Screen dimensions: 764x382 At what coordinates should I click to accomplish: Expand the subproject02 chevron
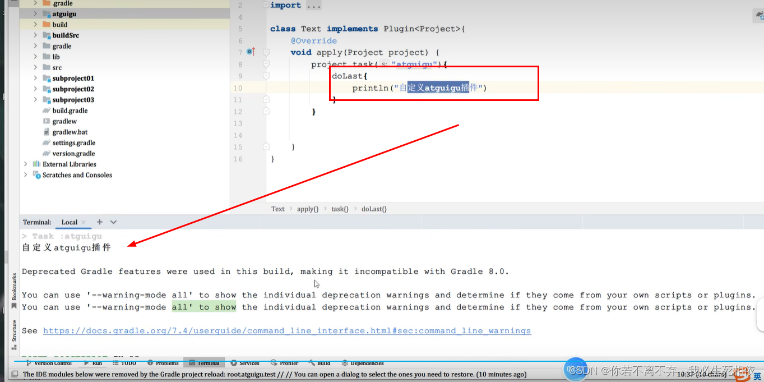pyautogui.click(x=35, y=89)
